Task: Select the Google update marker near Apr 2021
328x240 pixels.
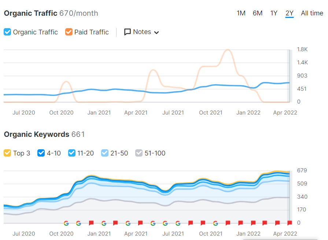Action: pyautogui.click(x=128, y=223)
